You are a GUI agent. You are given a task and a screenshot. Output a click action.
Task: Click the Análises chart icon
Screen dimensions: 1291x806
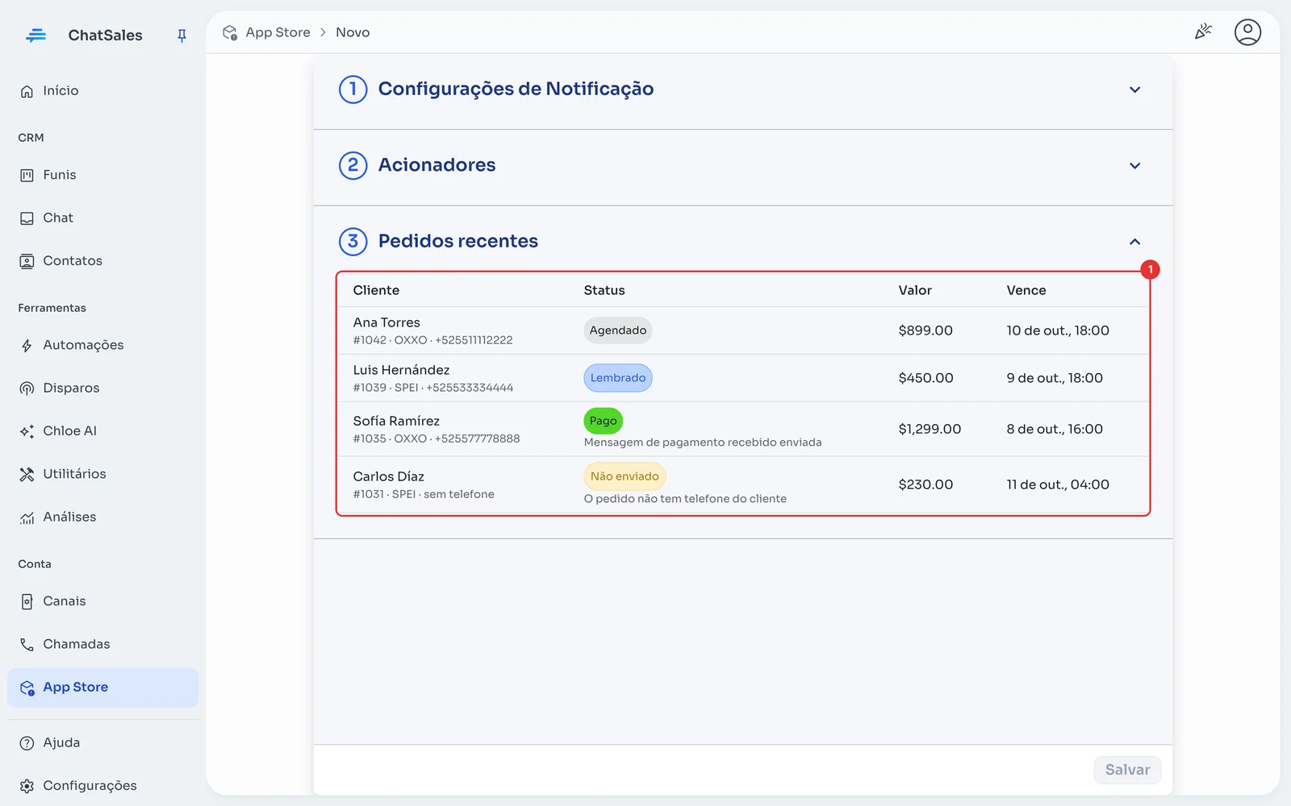click(27, 517)
